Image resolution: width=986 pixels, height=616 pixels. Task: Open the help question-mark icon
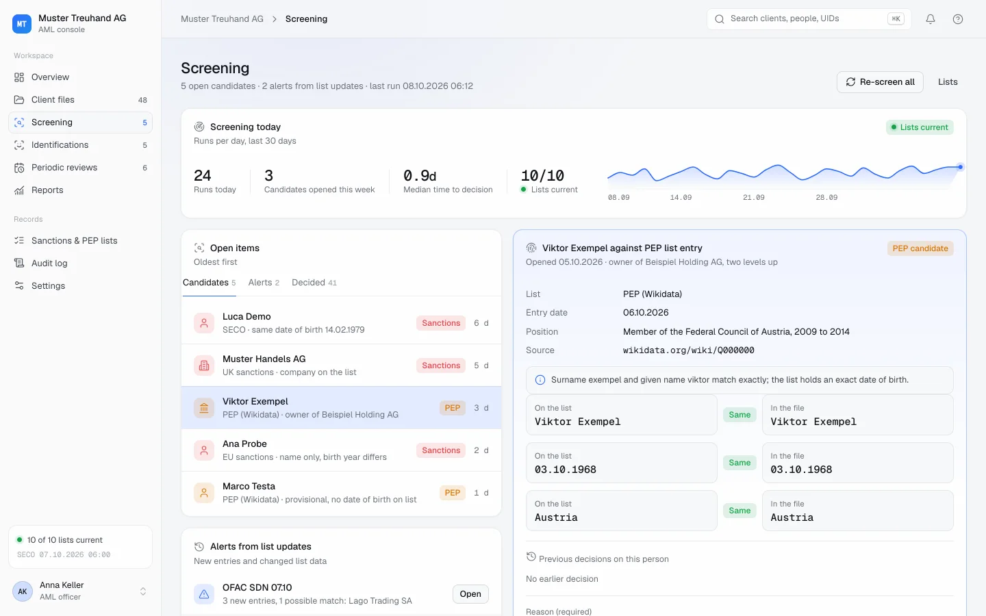(958, 19)
